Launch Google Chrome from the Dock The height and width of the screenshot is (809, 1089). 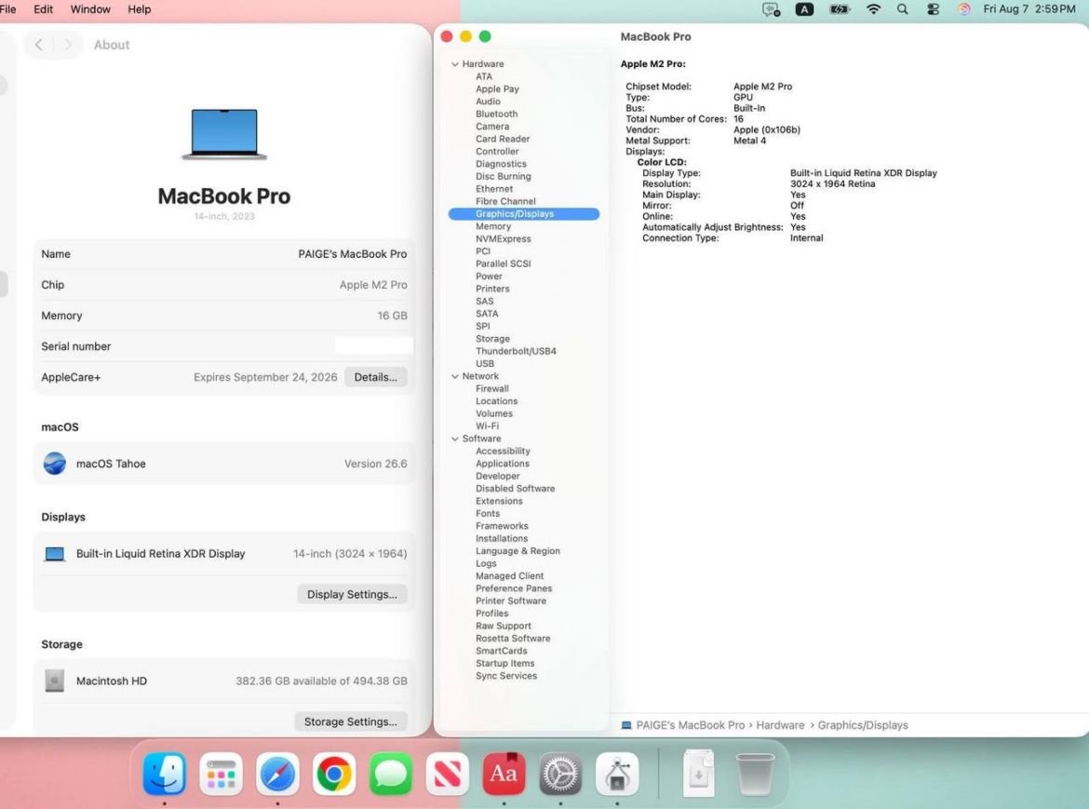(x=334, y=774)
